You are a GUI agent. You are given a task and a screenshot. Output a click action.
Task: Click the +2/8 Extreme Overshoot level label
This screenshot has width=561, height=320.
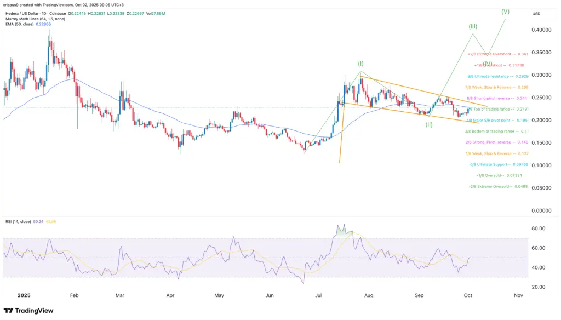pyautogui.click(x=490, y=54)
